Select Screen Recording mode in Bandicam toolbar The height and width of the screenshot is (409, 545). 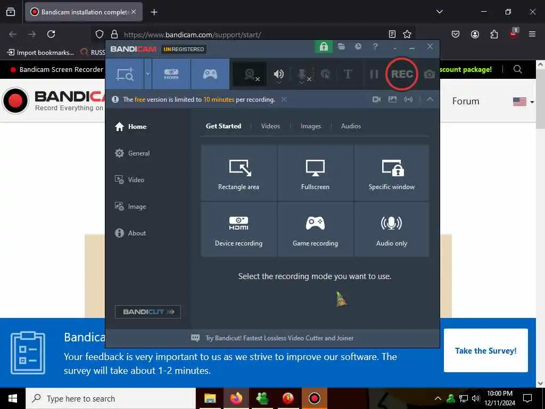[x=125, y=74]
